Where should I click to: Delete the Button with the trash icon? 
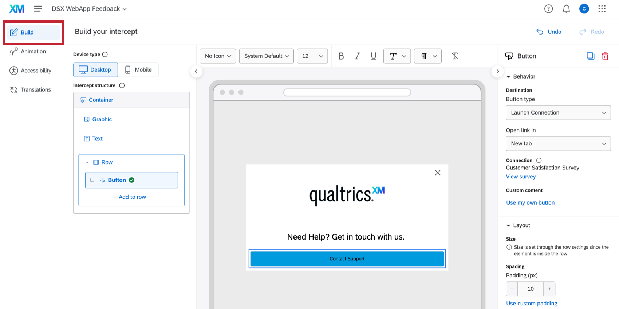(605, 56)
